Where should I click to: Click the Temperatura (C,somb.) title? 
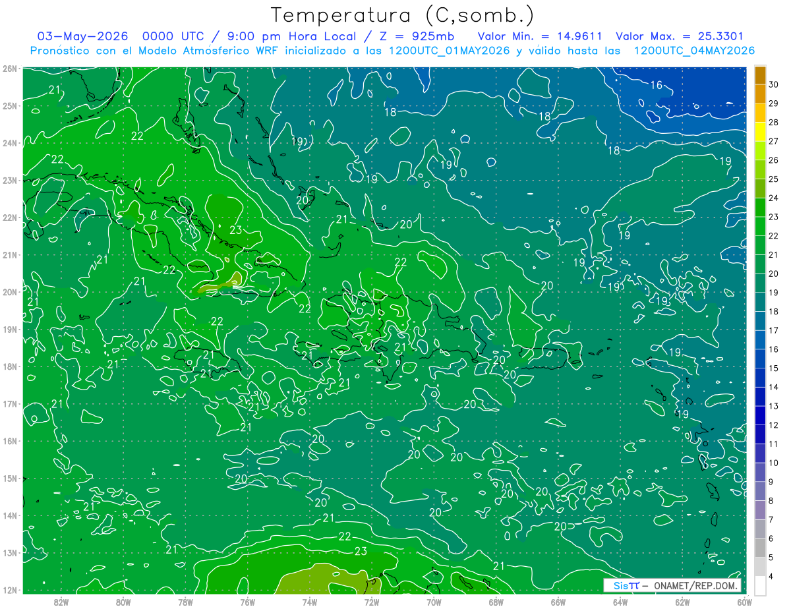click(x=403, y=15)
